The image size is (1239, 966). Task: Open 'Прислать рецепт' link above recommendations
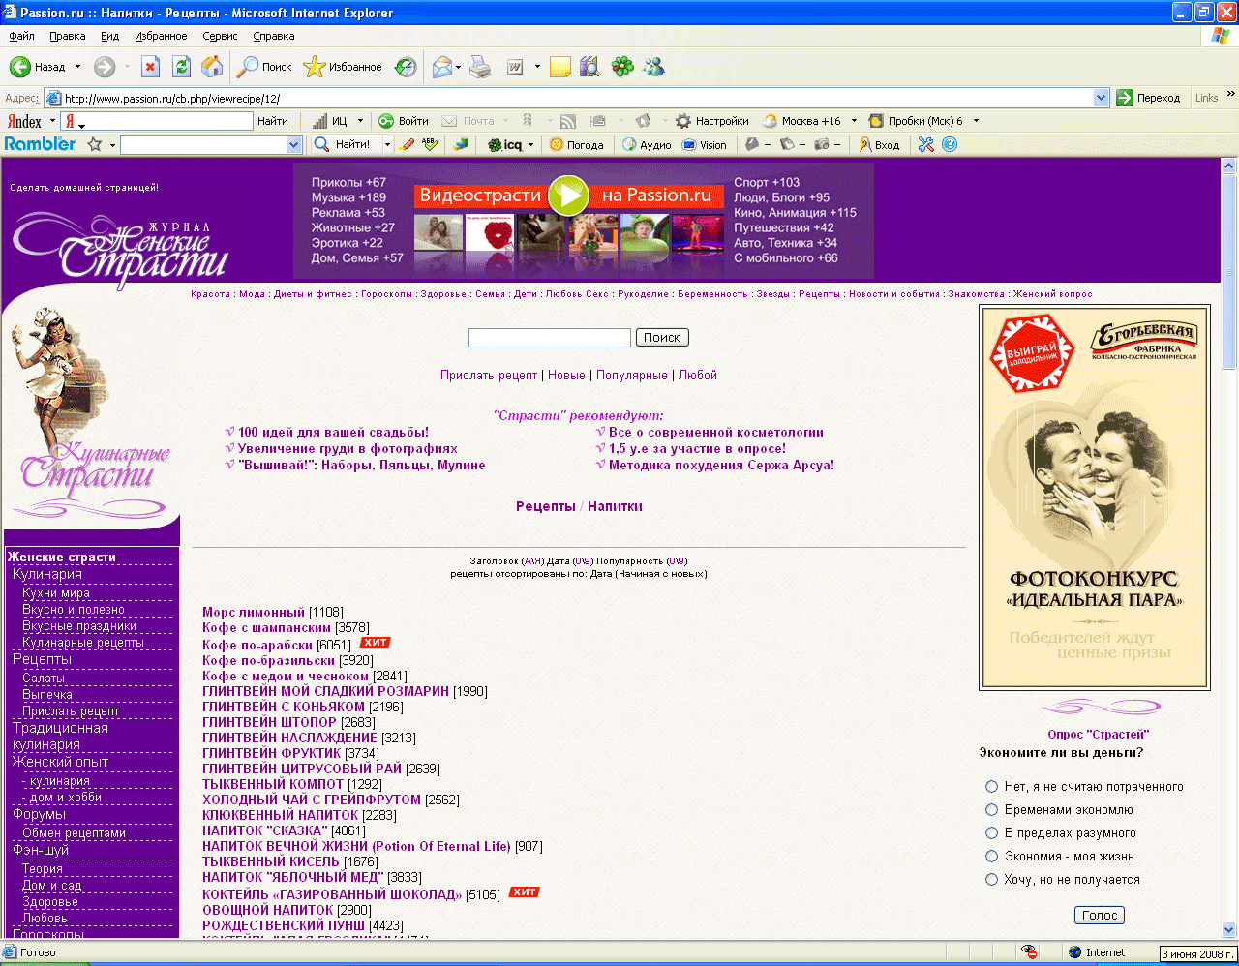pos(489,375)
